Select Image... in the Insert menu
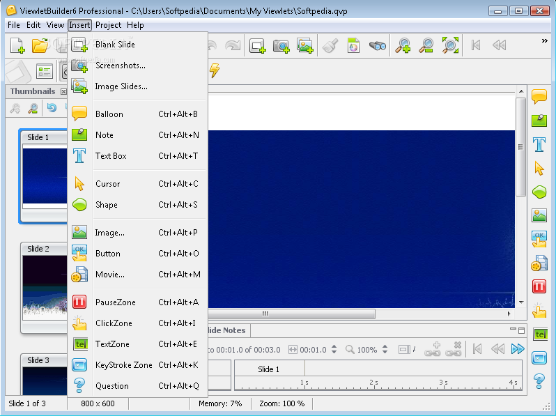This screenshot has width=556, height=416. pos(137,233)
